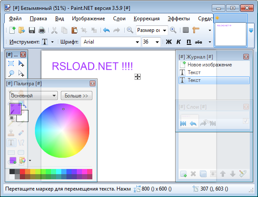
Task: Toggle rulers with the ruler icon
Action: (x=196, y=30)
